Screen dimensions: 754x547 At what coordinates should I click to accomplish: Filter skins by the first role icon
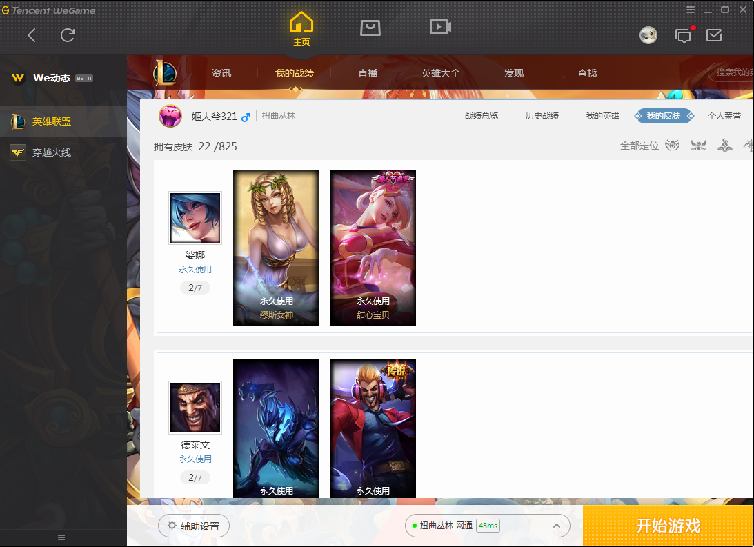[672, 145]
